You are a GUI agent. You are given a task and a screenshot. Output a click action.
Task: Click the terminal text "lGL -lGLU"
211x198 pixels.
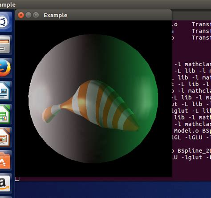coord(187,137)
